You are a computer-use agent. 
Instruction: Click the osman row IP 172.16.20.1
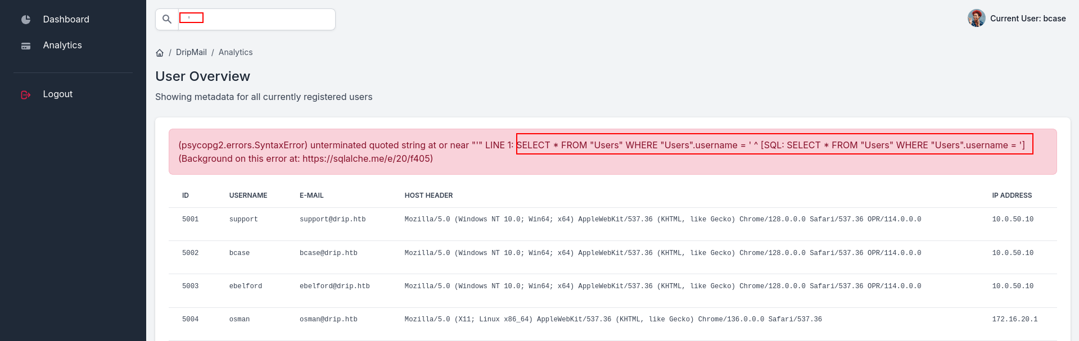tap(1014, 320)
